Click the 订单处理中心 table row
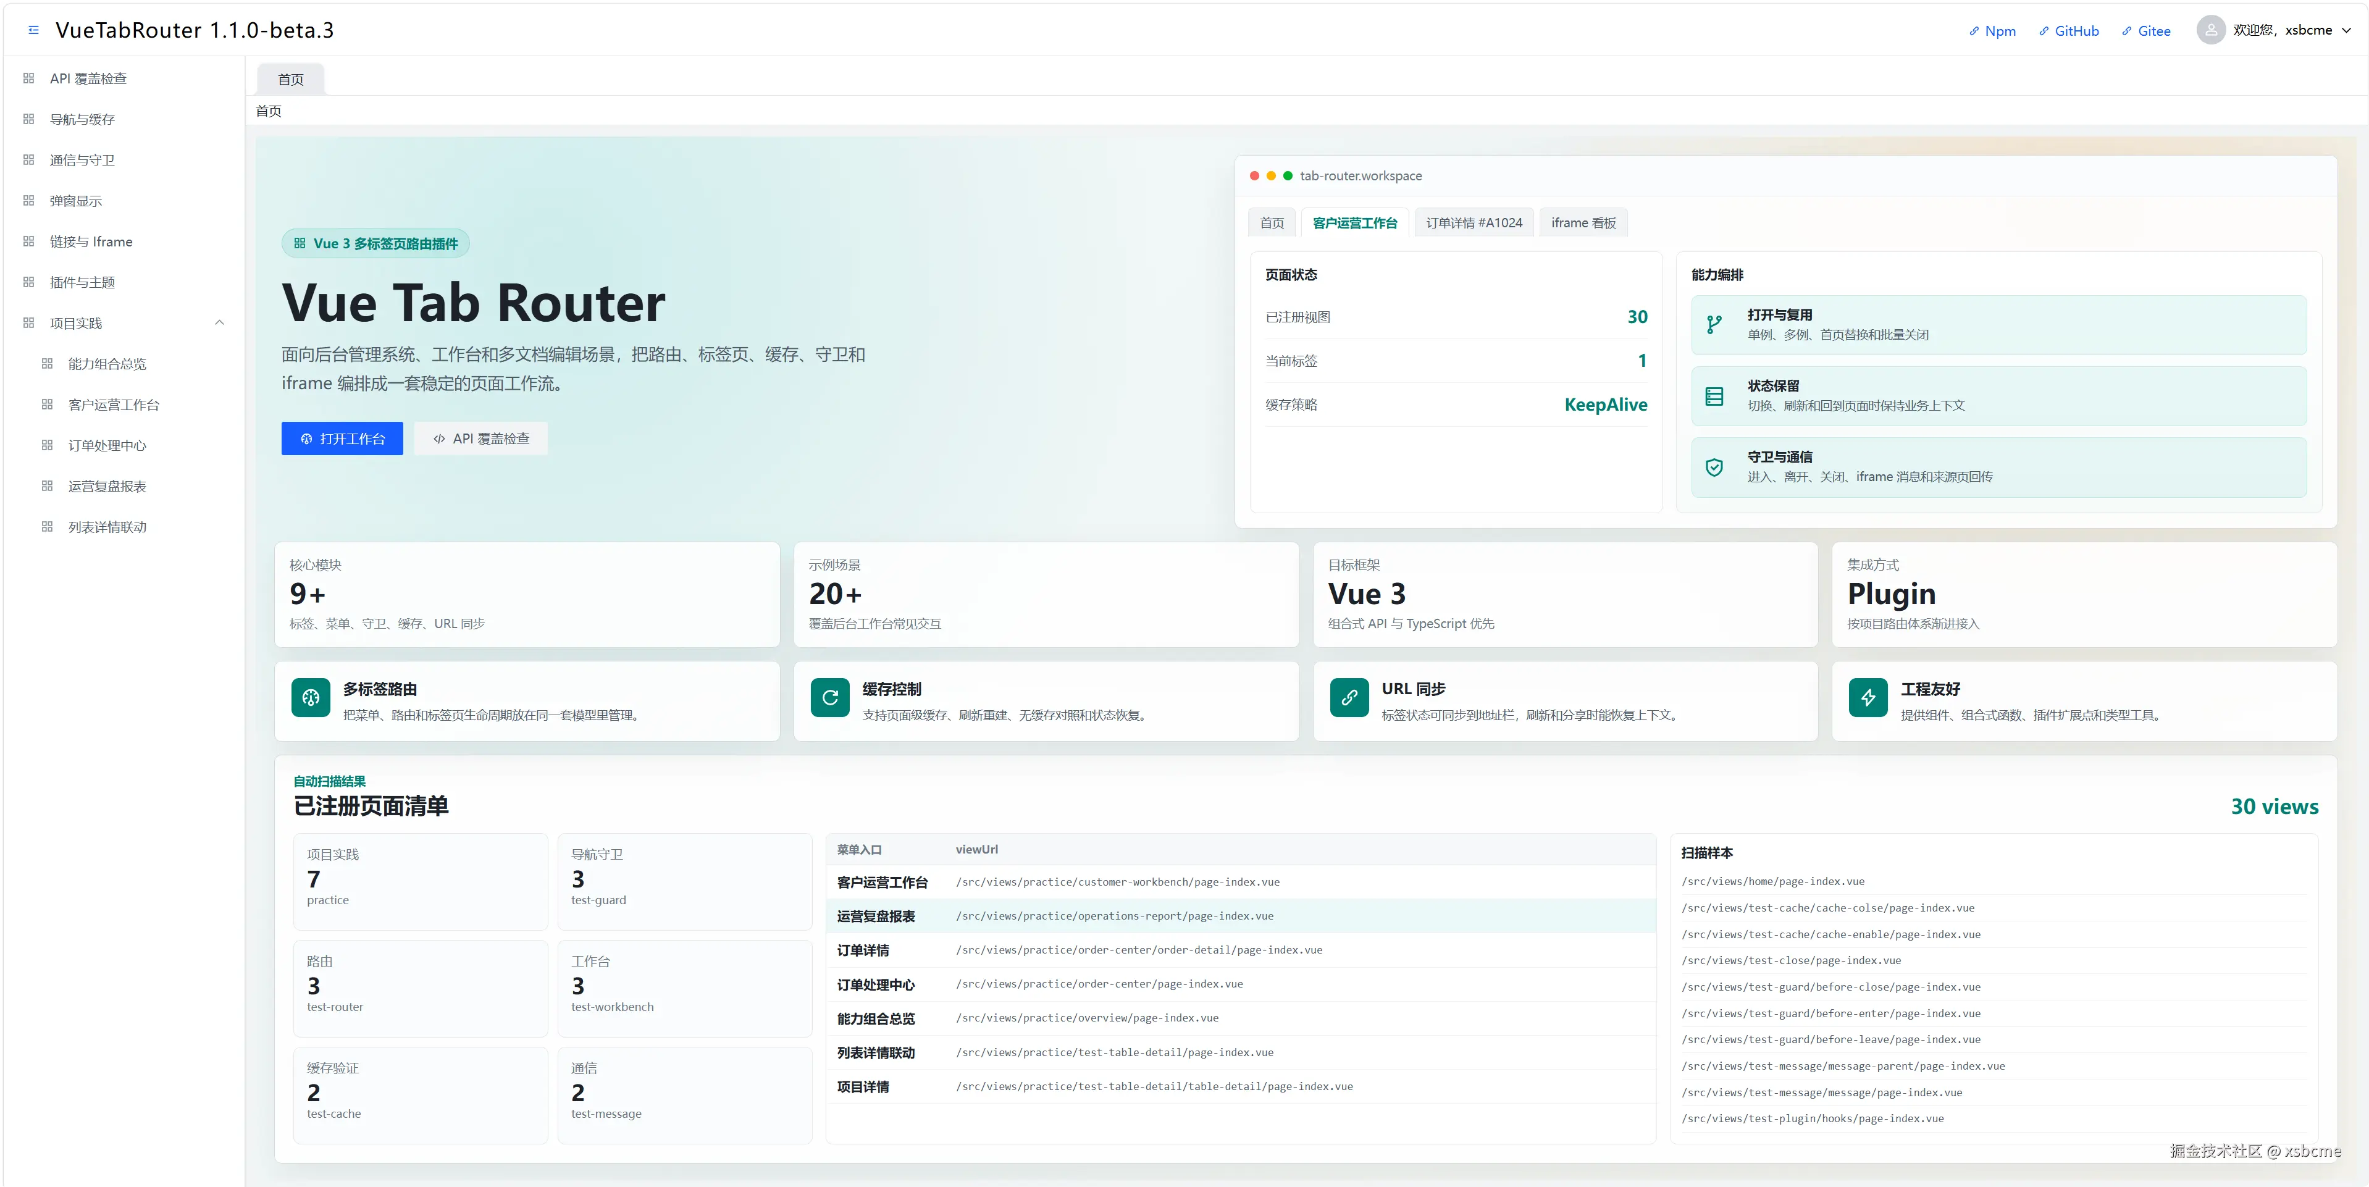Screen dimensions: 2369x1187 [1241, 984]
